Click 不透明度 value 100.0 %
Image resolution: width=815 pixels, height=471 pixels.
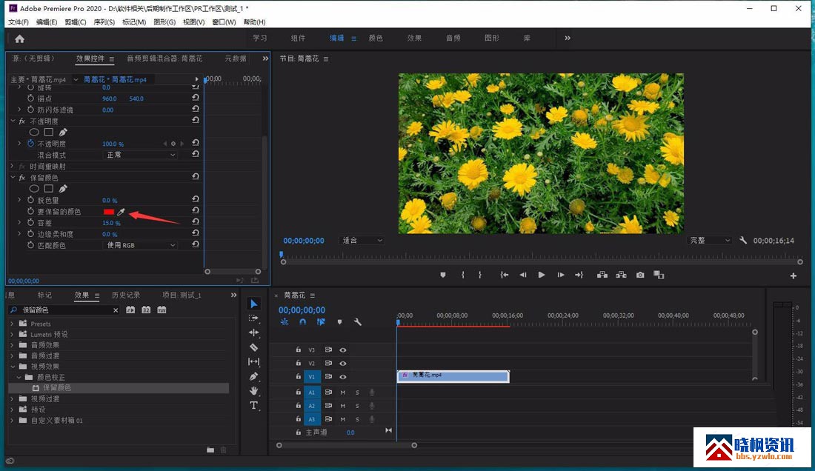(x=113, y=144)
